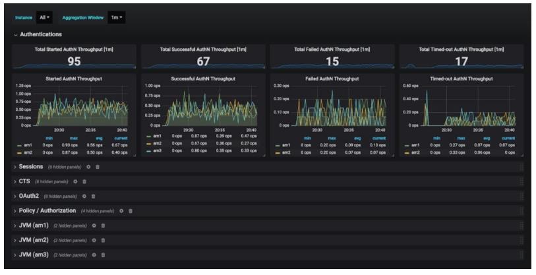Open Policy / Authorization row settings gear
The height and width of the screenshot is (275, 536).
coord(121,211)
